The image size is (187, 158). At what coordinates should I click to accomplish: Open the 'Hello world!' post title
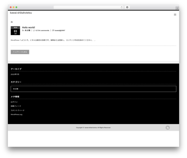tap(28, 27)
